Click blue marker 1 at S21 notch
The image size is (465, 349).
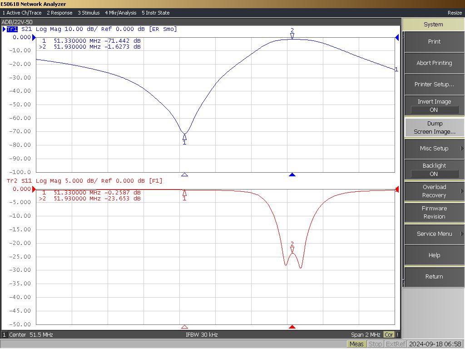[184, 139]
